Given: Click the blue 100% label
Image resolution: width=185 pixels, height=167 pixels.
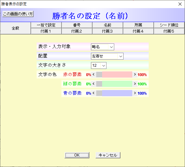Looking at the screenshot, I should 142,93.
